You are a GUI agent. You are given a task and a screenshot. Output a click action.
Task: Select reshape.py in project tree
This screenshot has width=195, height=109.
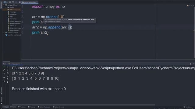coord(12,26)
